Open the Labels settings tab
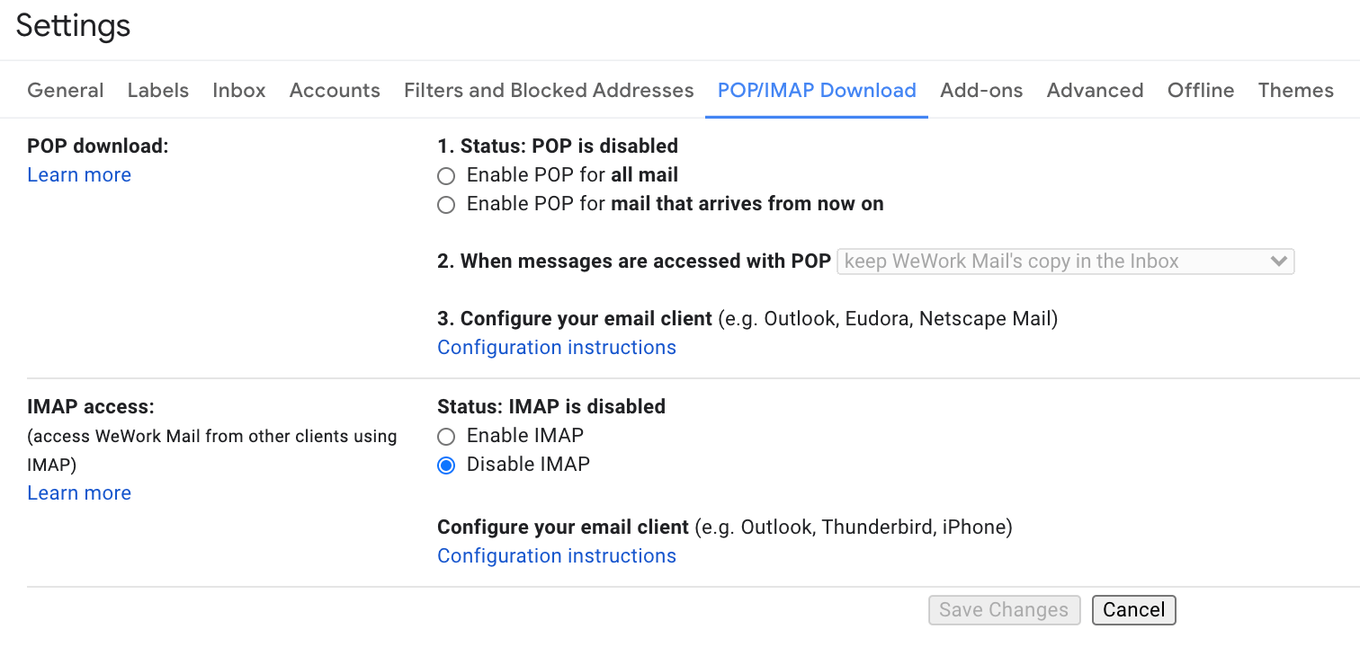Screen dimensions: 1360x656 click(x=157, y=90)
